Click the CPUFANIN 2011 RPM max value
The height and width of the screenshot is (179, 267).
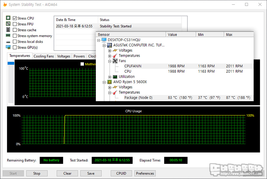pyautogui.click(x=234, y=66)
